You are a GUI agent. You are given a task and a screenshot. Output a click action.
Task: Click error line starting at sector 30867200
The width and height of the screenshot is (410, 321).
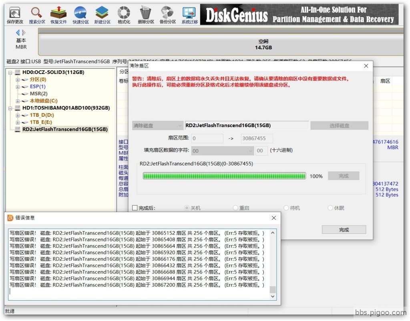coord(137,285)
